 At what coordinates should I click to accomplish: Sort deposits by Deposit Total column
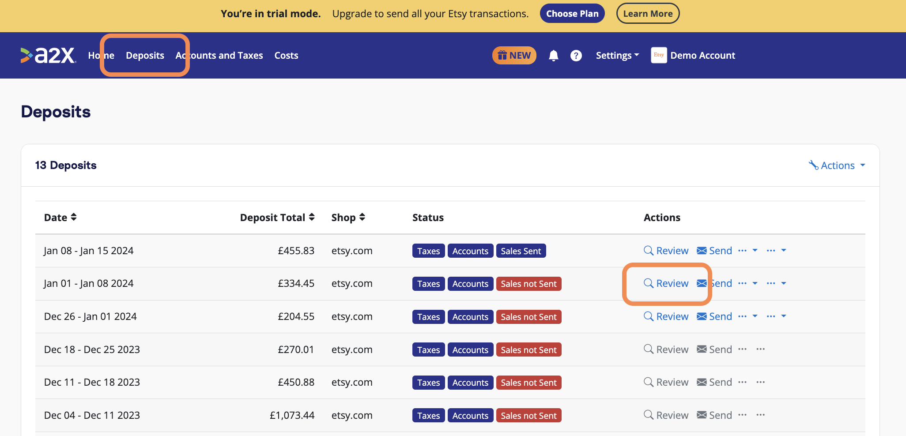tap(277, 218)
